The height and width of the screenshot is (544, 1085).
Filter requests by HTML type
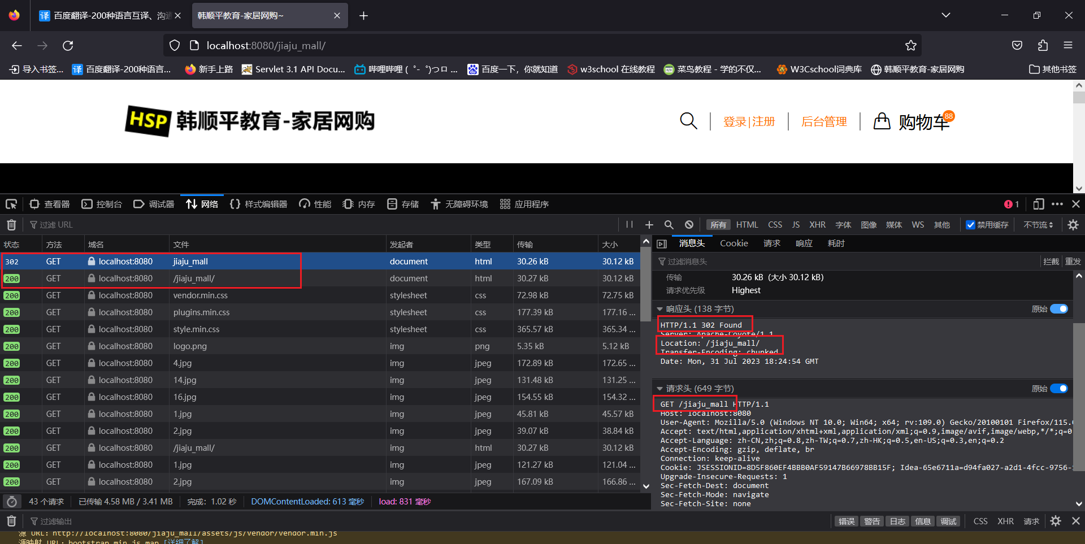point(747,225)
